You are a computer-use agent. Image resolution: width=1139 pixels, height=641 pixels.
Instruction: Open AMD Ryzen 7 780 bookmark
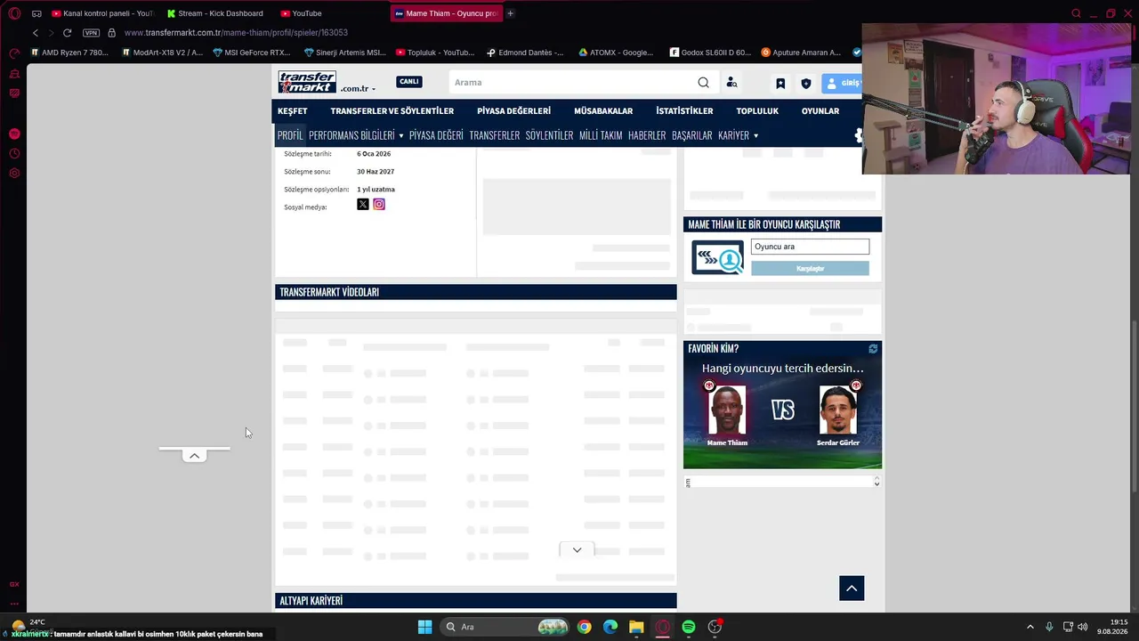point(69,53)
